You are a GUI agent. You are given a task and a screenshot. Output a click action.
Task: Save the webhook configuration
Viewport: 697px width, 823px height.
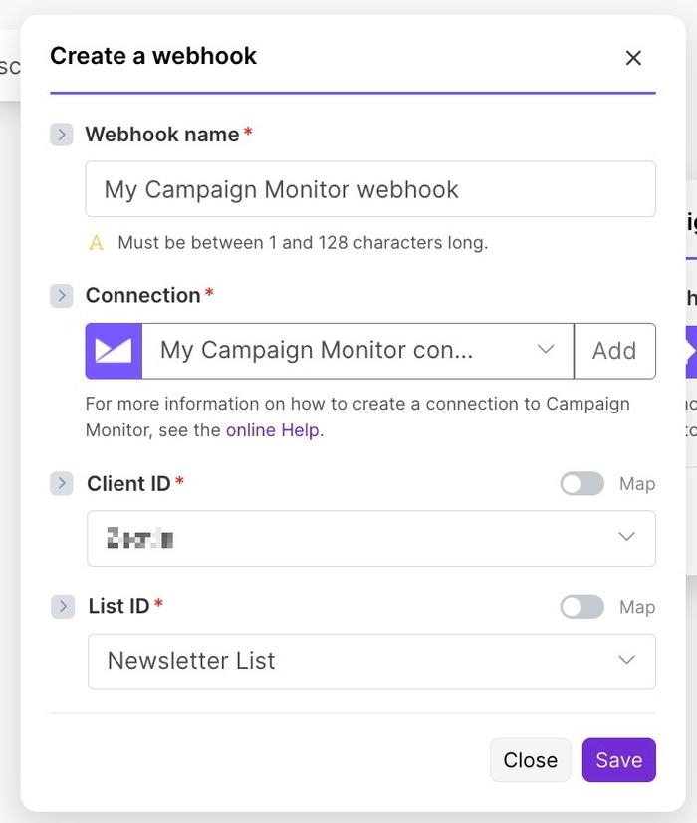pyautogui.click(x=618, y=759)
